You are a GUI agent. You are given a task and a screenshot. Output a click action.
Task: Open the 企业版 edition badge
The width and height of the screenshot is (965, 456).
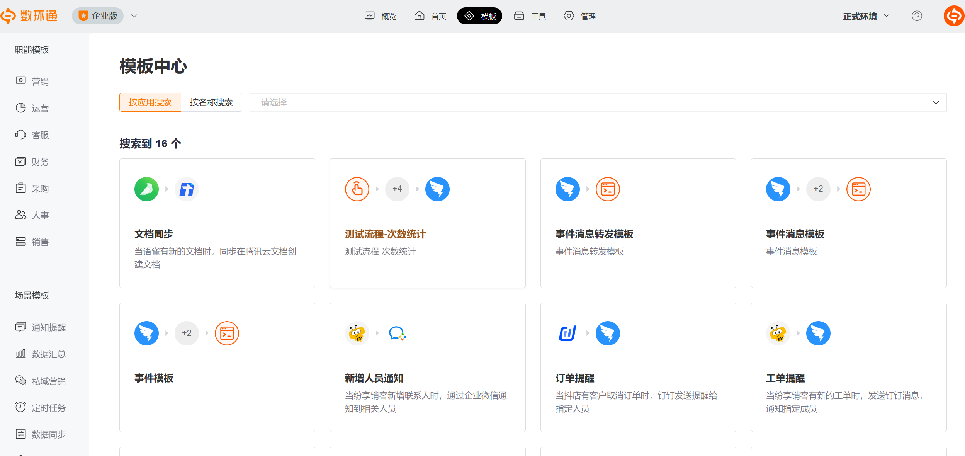pyautogui.click(x=98, y=16)
